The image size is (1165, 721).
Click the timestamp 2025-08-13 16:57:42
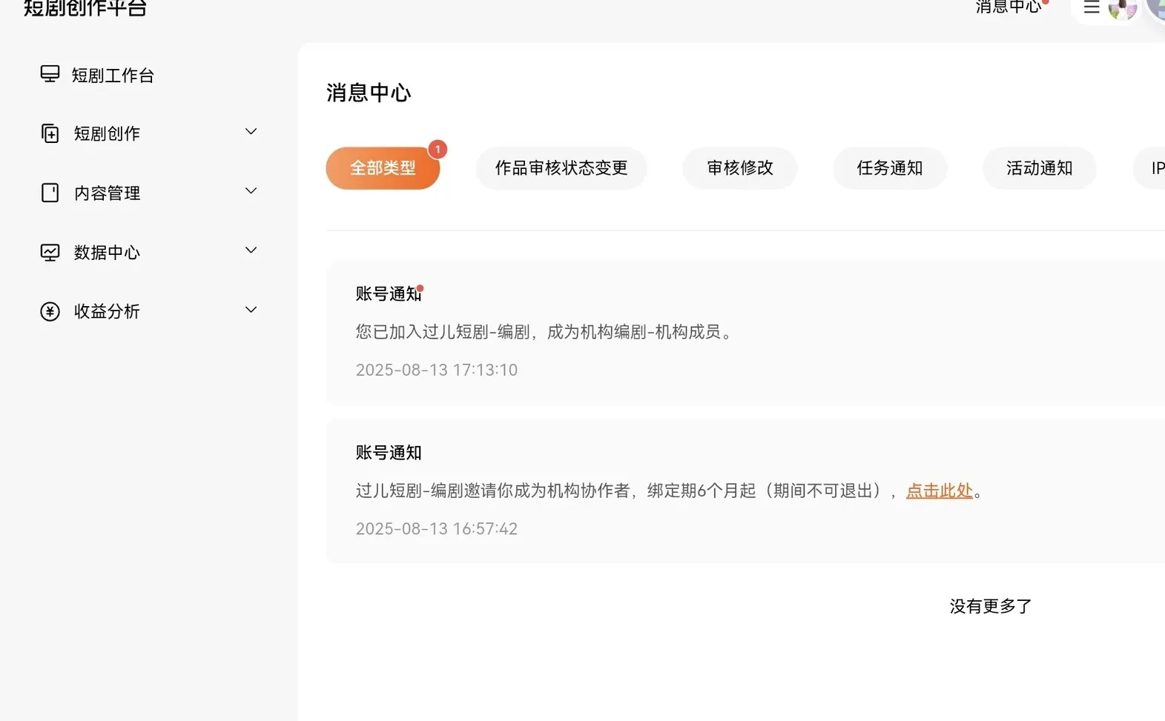[x=437, y=528]
